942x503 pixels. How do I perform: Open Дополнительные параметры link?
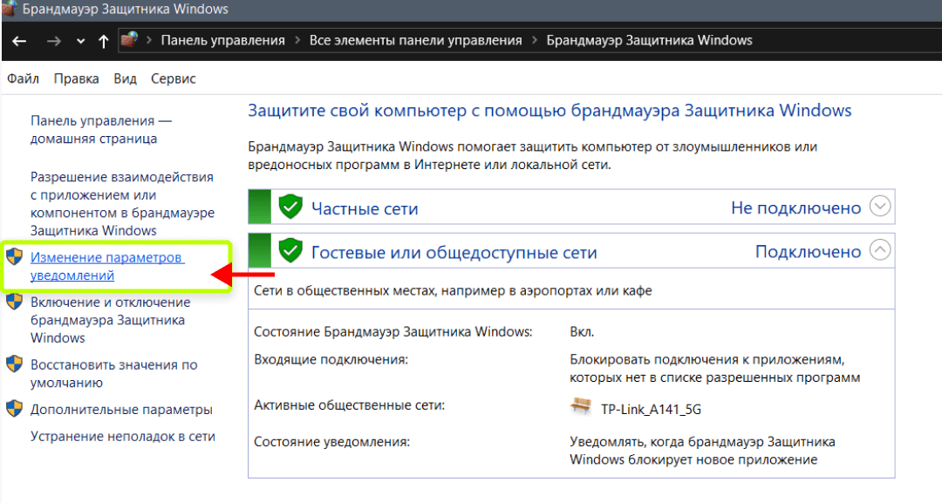[121, 410]
